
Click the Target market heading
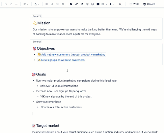[48, 126]
